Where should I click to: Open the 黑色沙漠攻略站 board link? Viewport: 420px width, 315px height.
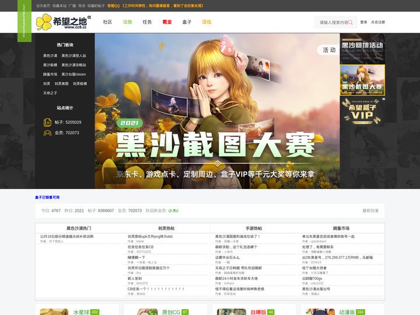73,65
